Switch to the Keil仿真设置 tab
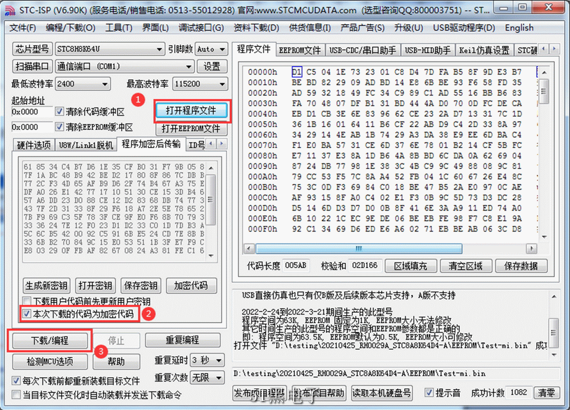This screenshot has width=570, height=410. click(484, 50)
